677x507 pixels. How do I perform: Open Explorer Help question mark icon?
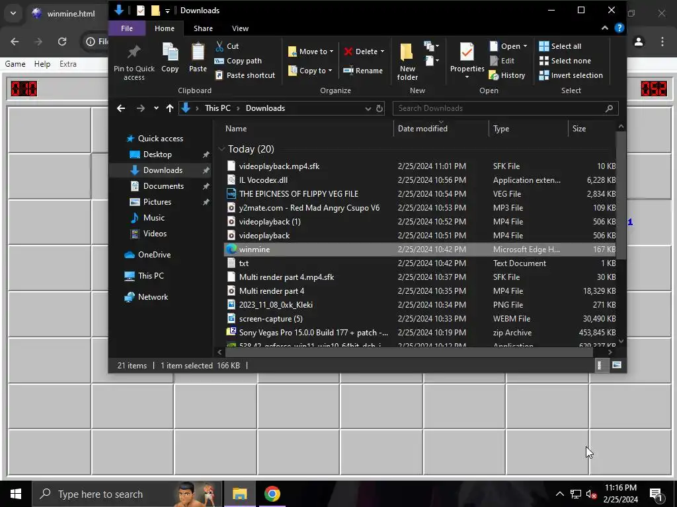coord(619,28)
